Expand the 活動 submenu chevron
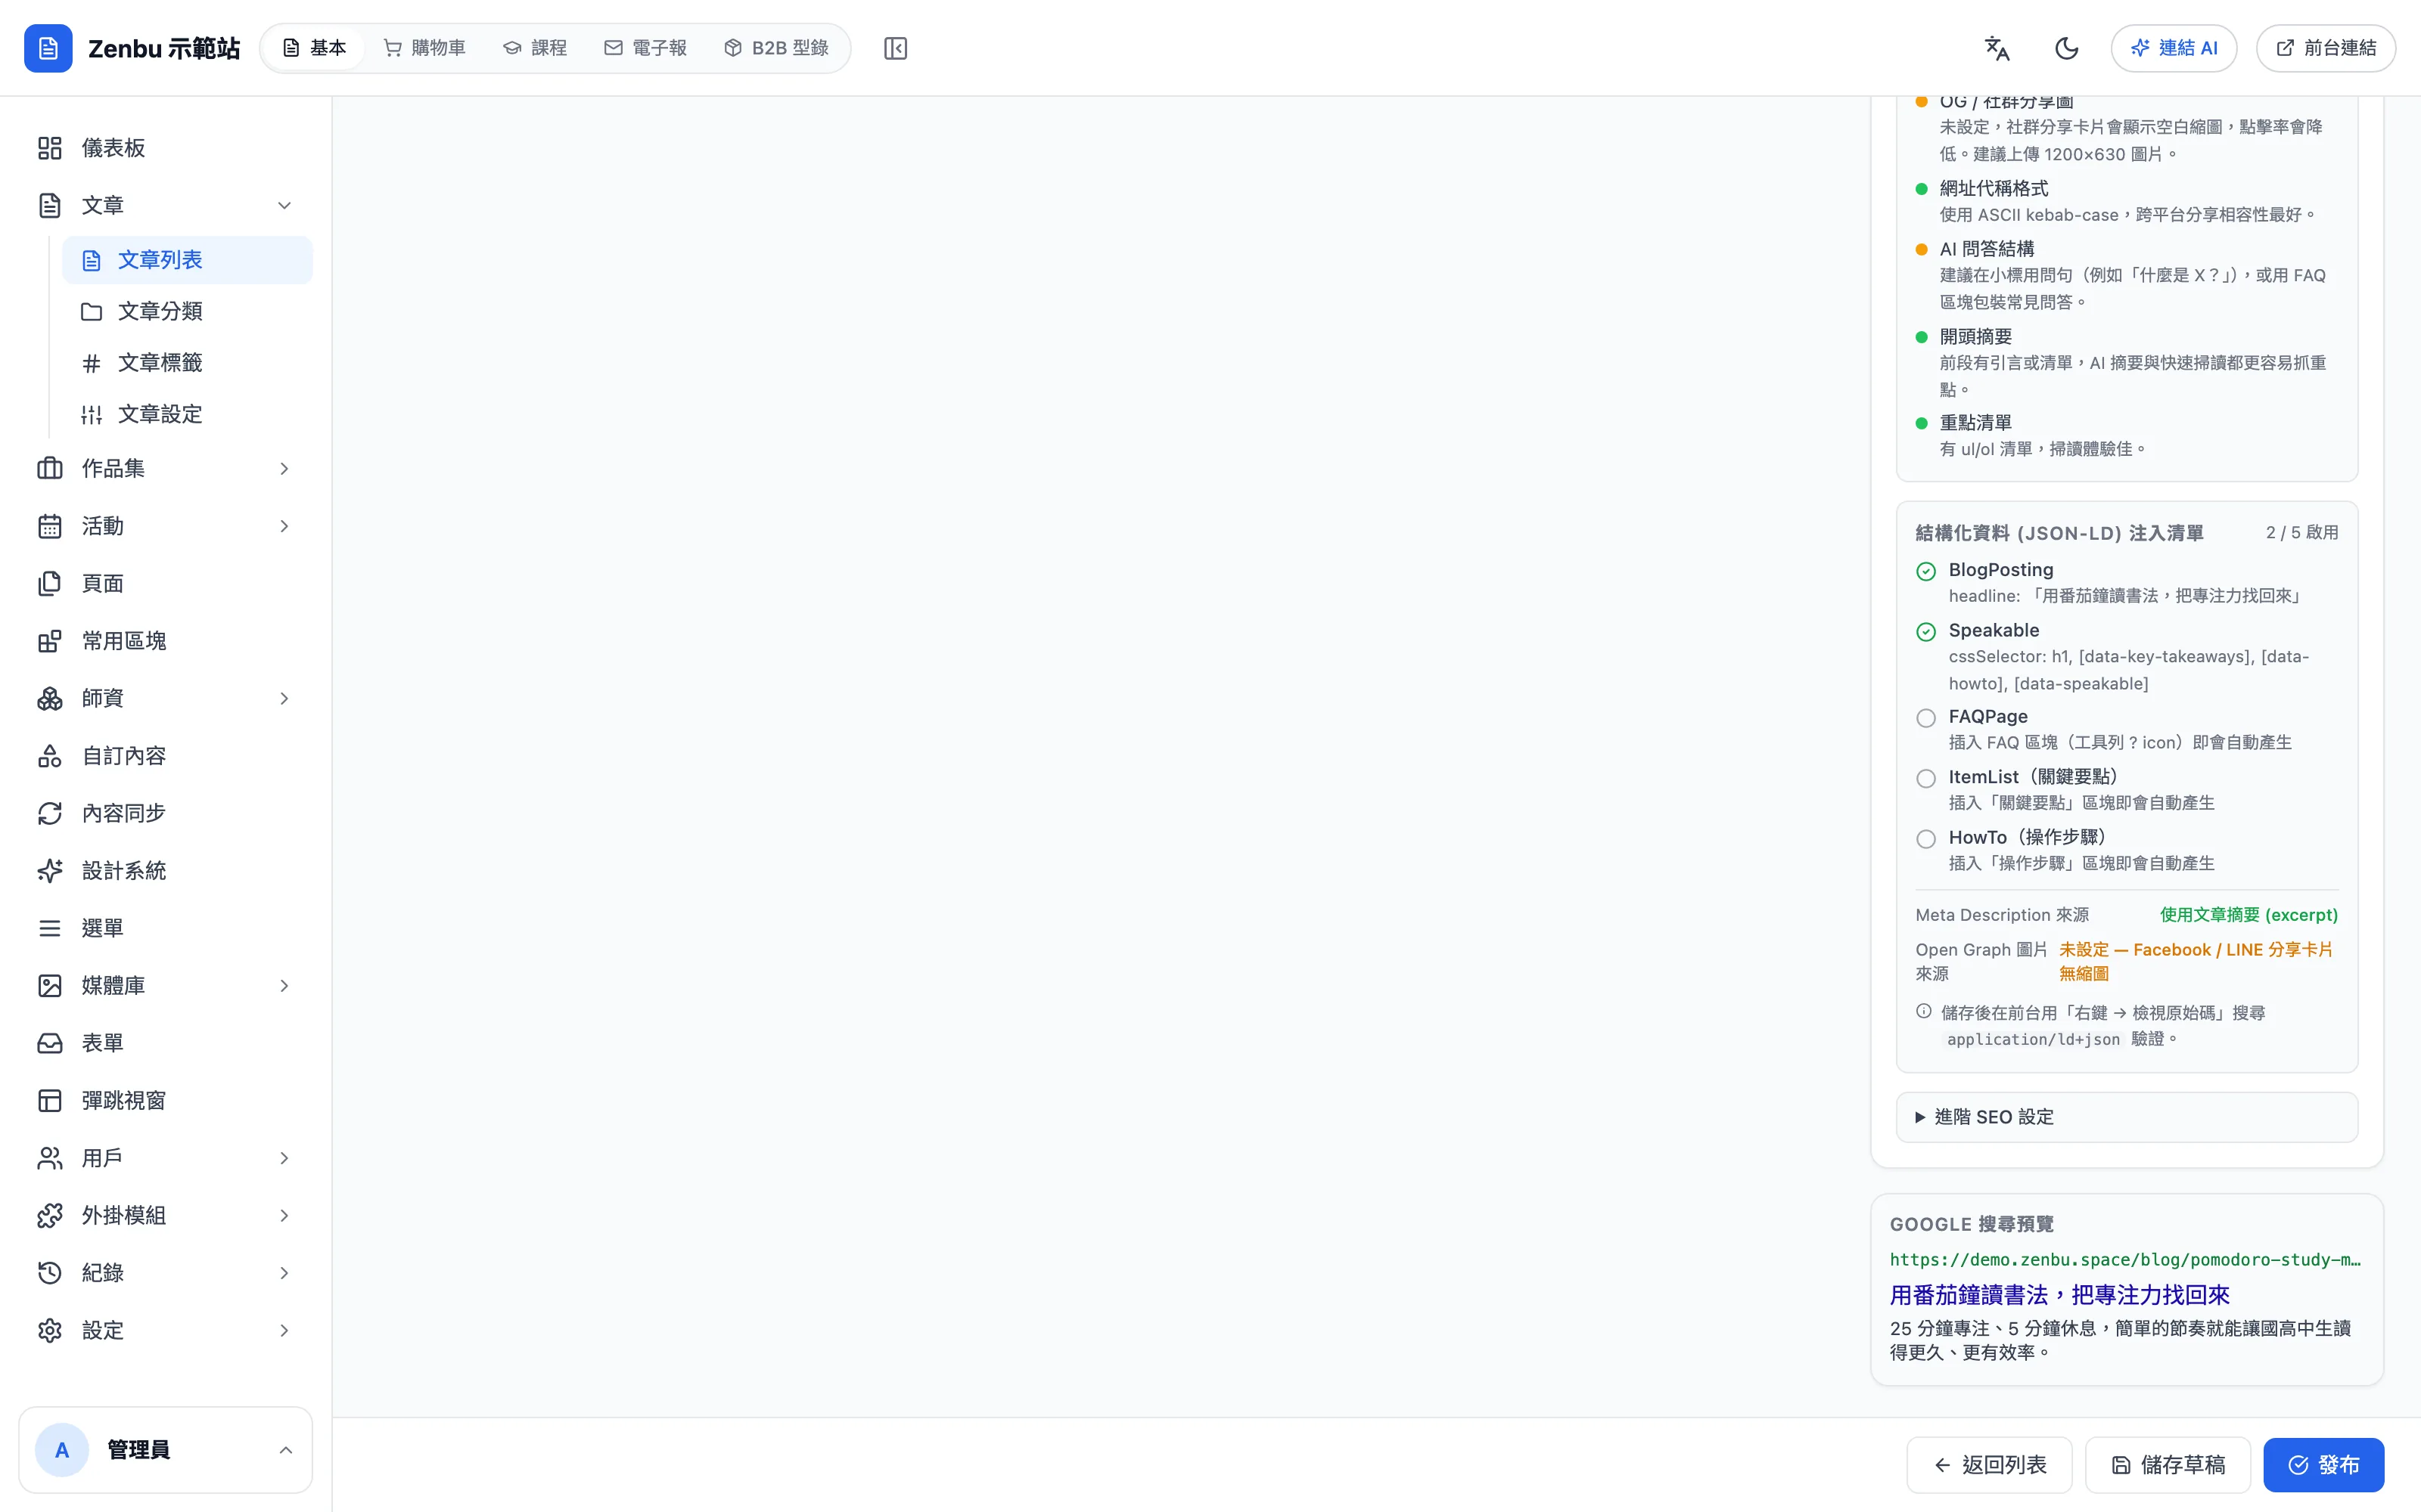Image resolution: width=2421 pixels, height=1512 pixels. click(x=284, y=526)
